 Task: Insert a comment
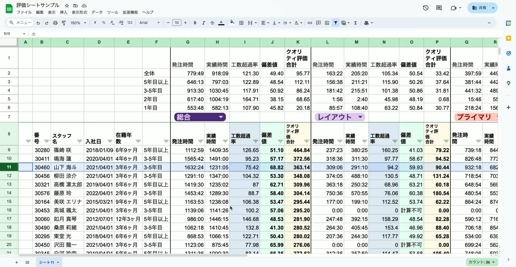pyautogui.click(x=318, y=23)
